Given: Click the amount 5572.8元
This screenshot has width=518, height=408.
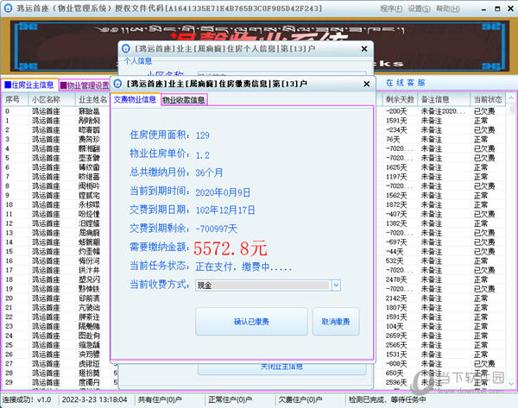Looking at the screenshot, I should (231, 248).
